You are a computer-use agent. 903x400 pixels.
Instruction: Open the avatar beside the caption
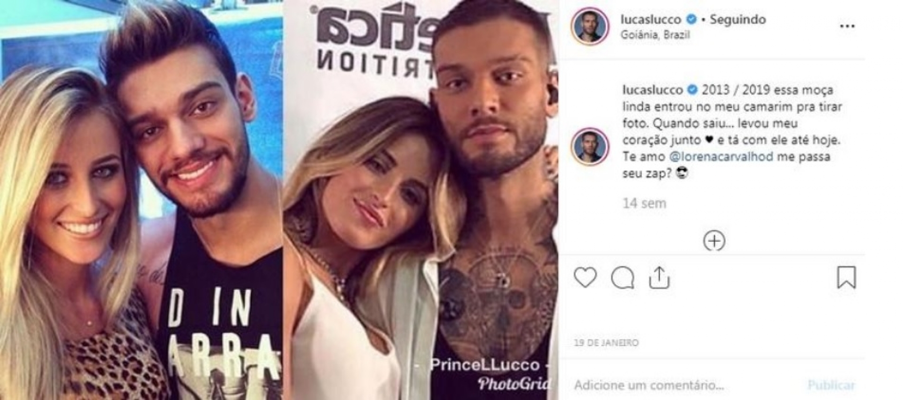click(590, 146)
